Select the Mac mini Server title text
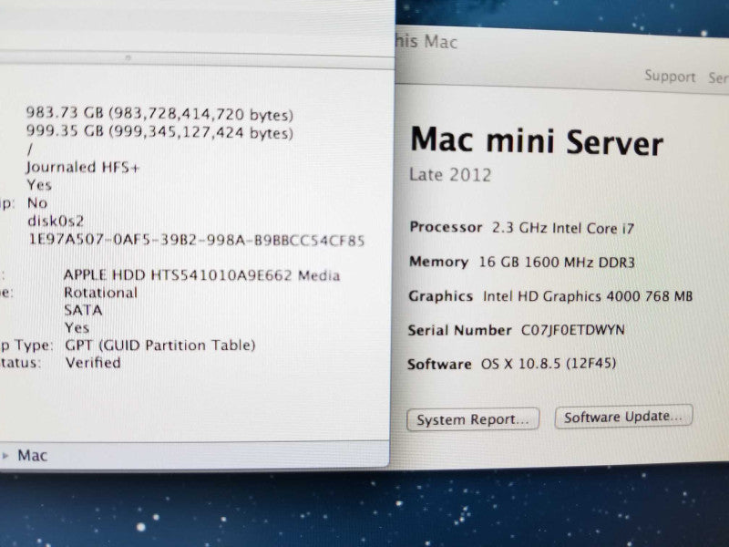Viewport: 729px width, 547px height. pyautogui.click(x=537, y=141)
